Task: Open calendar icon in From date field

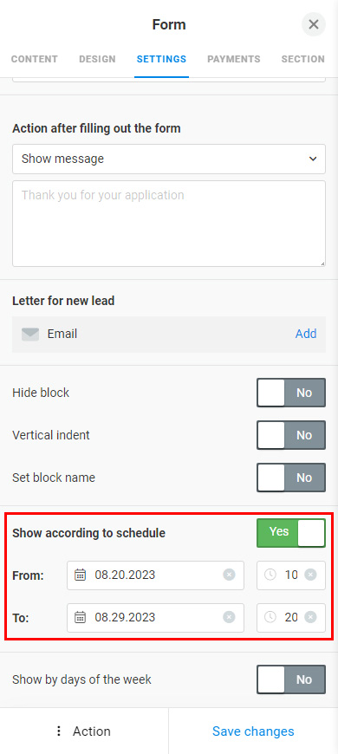Action: point(81,575)
